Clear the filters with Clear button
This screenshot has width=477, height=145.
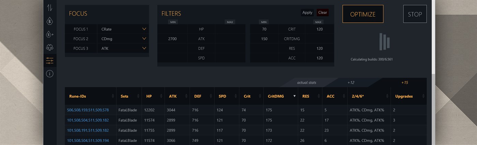coord(323,13)
